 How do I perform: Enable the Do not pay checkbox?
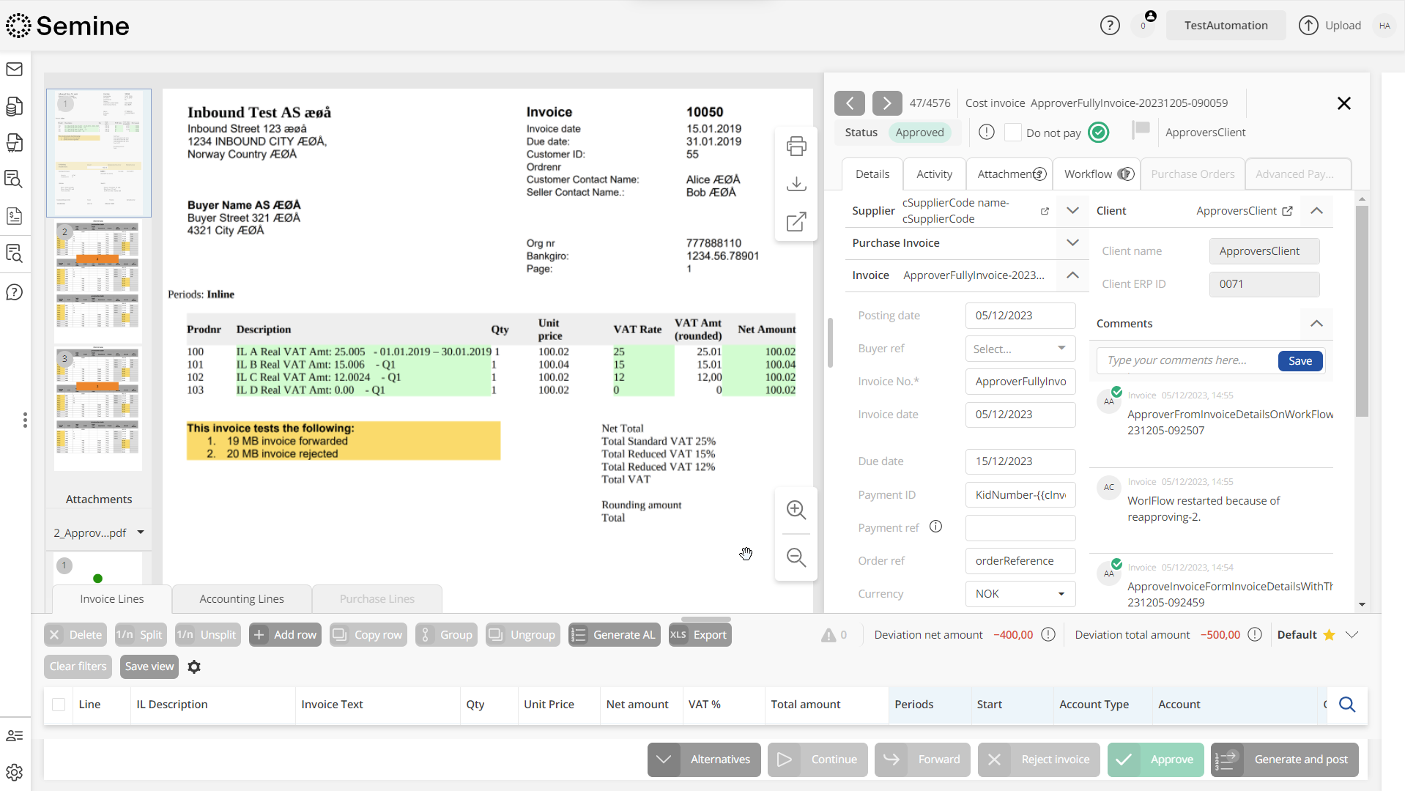click(x=1014, y=133)
